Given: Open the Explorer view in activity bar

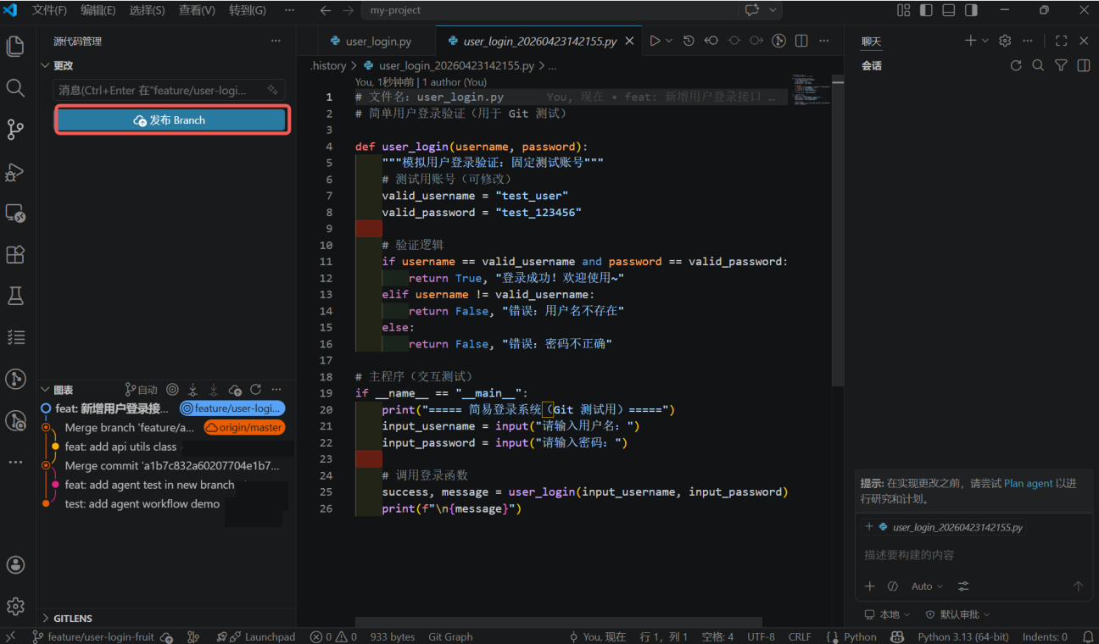Looking at the screenshot, I should tap(15, 46).
